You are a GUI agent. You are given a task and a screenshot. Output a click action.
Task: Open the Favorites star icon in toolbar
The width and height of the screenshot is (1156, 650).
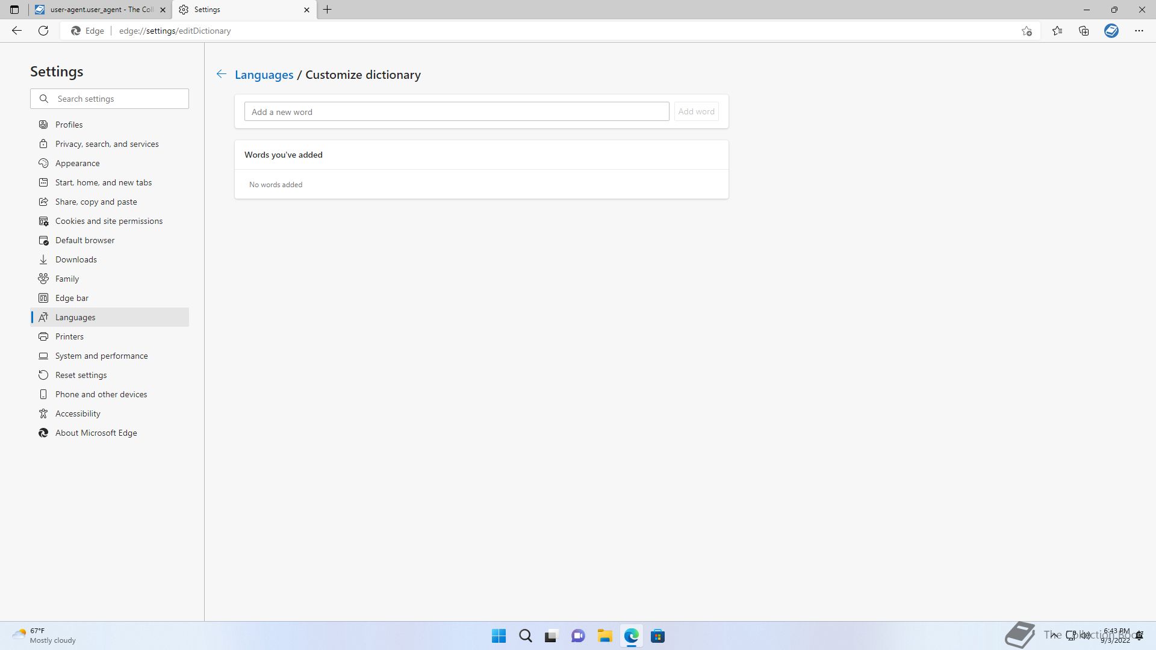(x=1057, y=31)
